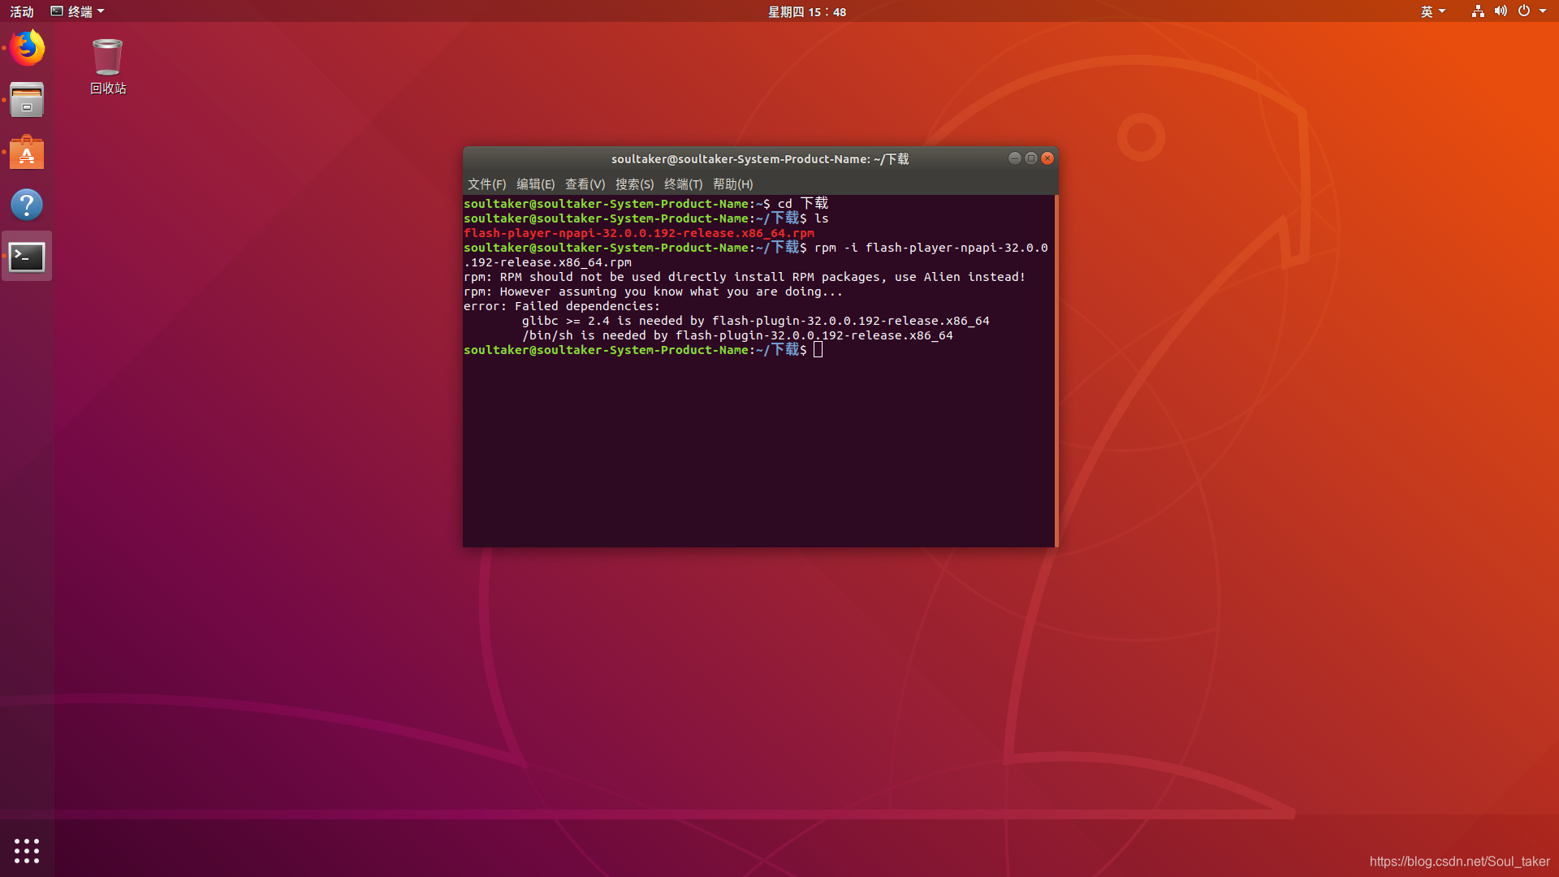Click the terminal cursor at last prompt
The height and width of the screenshot is (877, 1559).
coord(818,350)
